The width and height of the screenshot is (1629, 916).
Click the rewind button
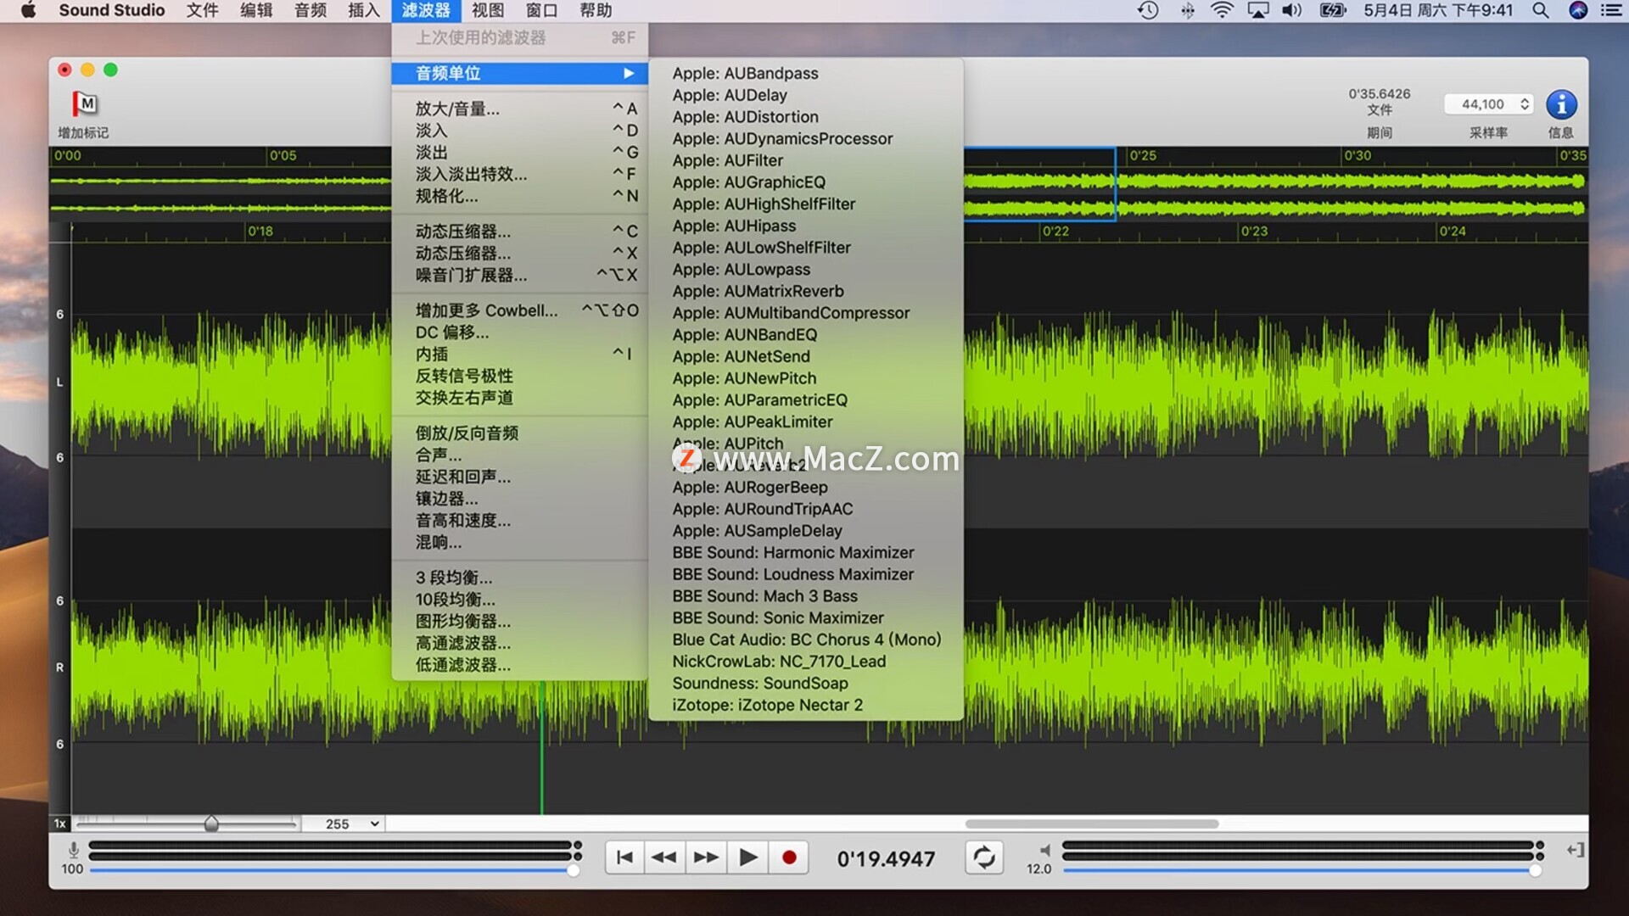point(664,857)
